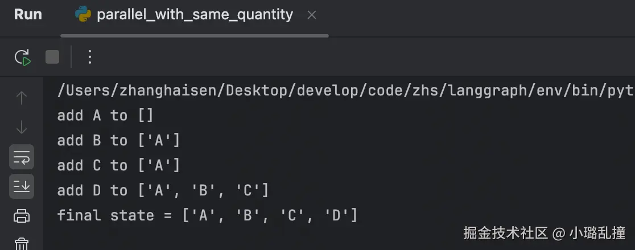Select the parallel_with_same_quantity tab
635x250 pixels.
coord(195,15)
